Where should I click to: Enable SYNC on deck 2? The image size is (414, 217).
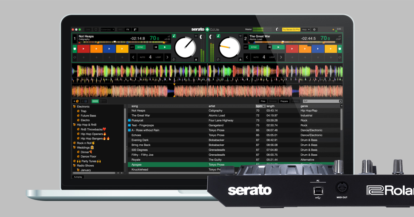(x=254, y=47)
